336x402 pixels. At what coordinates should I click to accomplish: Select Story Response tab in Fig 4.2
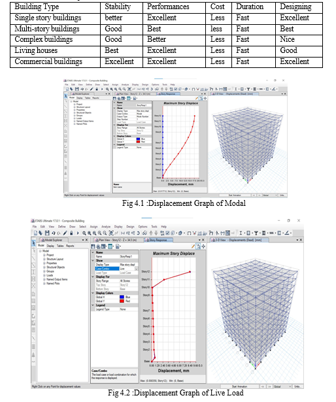158,240
